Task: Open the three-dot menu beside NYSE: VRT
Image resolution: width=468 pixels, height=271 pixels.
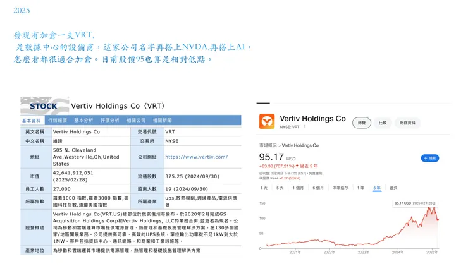Action: click(x=304, y=127)
